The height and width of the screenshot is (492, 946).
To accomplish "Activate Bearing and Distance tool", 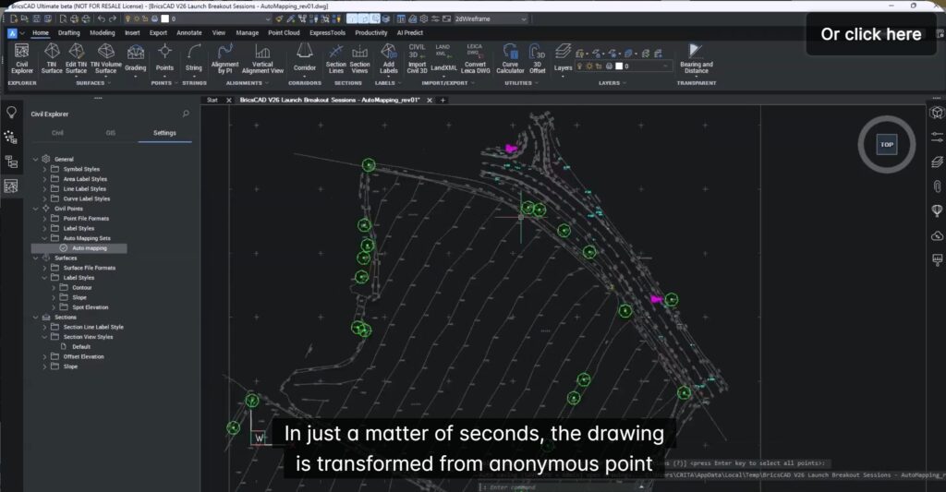I will click(x=697, y=58).
